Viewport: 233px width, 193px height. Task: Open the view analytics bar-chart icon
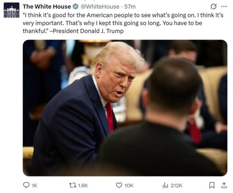[x=165, y=185]
